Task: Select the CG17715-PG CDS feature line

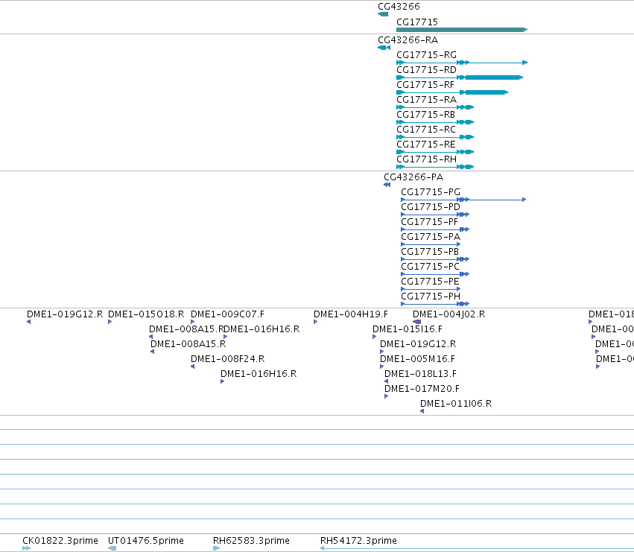Action: pos(463,200)
